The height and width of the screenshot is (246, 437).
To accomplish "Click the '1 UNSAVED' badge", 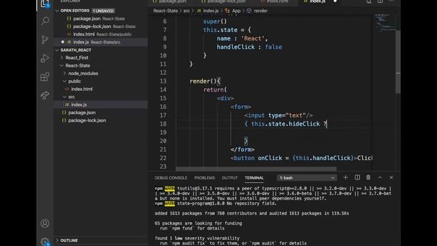I will [x=103, y=11].
